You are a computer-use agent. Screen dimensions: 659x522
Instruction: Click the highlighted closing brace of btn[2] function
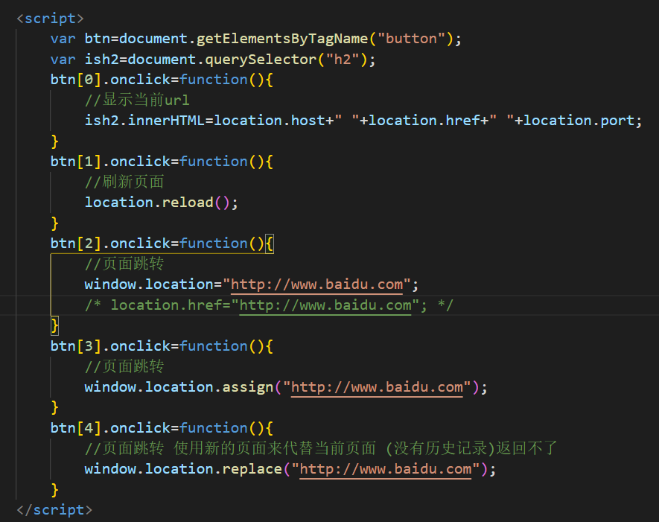(54, 325)
